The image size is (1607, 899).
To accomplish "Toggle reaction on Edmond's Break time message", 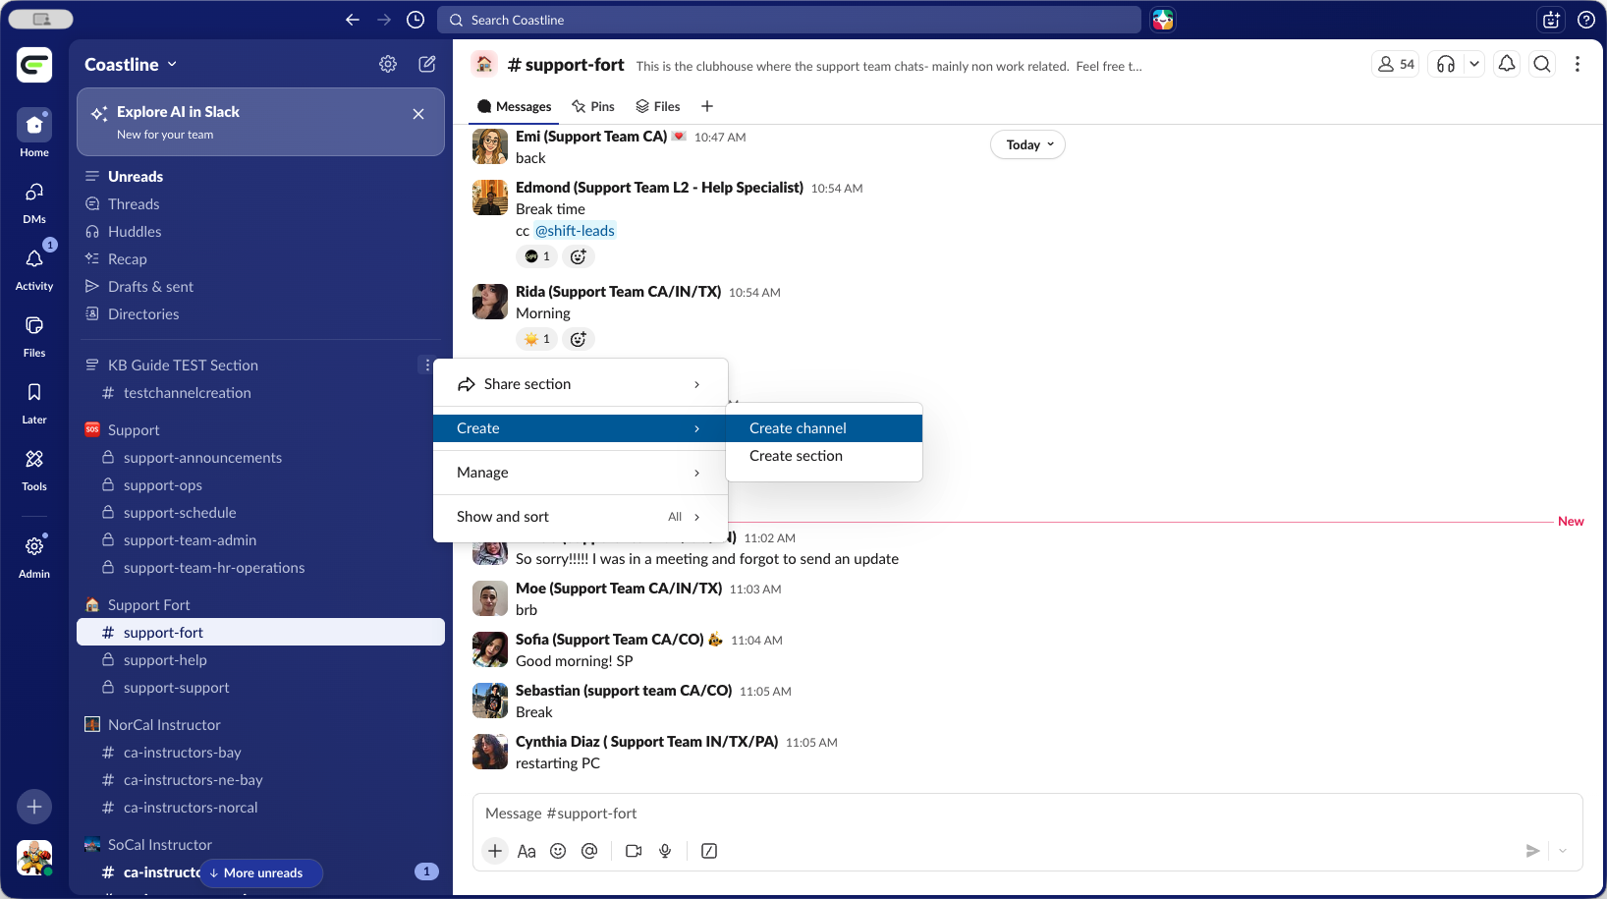I will (x=537, y=256).
